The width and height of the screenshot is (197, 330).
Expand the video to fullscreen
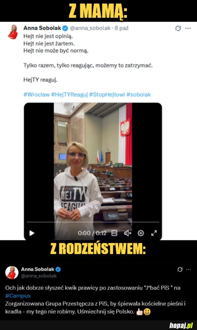point(154,233)
